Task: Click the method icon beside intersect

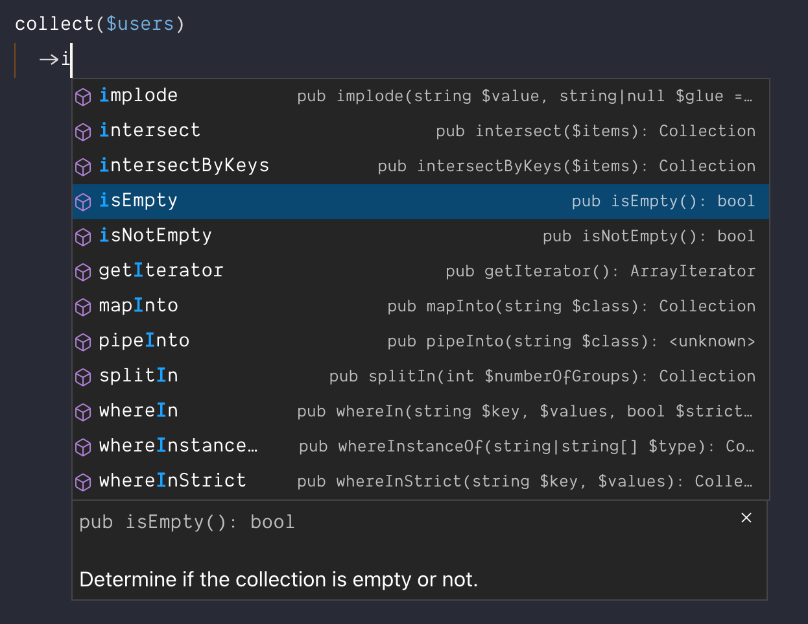Action: tap(83, 132)
